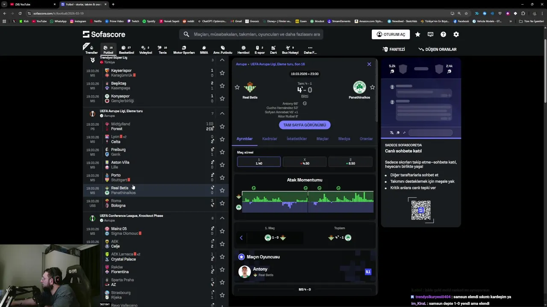Open the Trendler sports category

91,50
